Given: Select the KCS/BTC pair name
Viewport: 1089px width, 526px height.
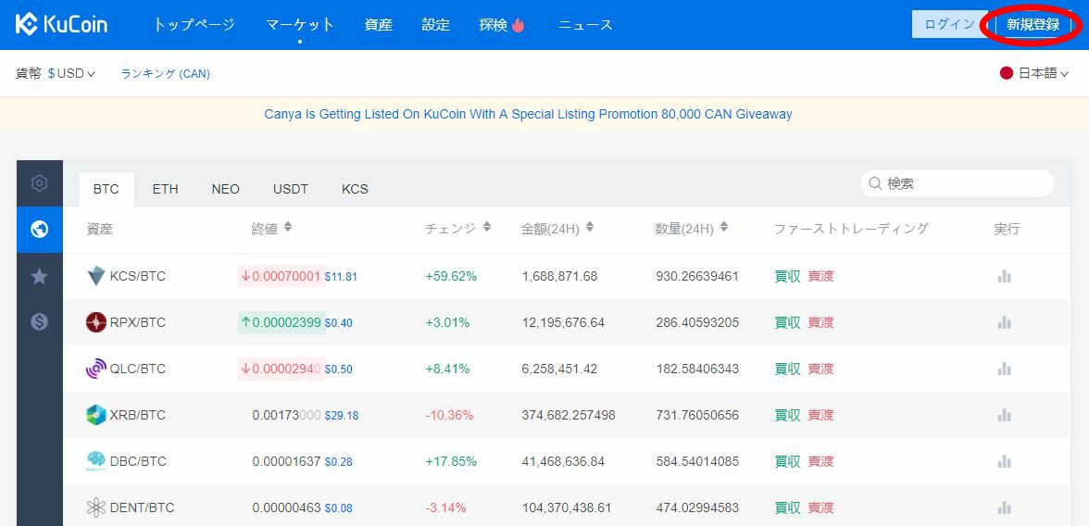Looking at the screenshot, I should click(137, 276).
